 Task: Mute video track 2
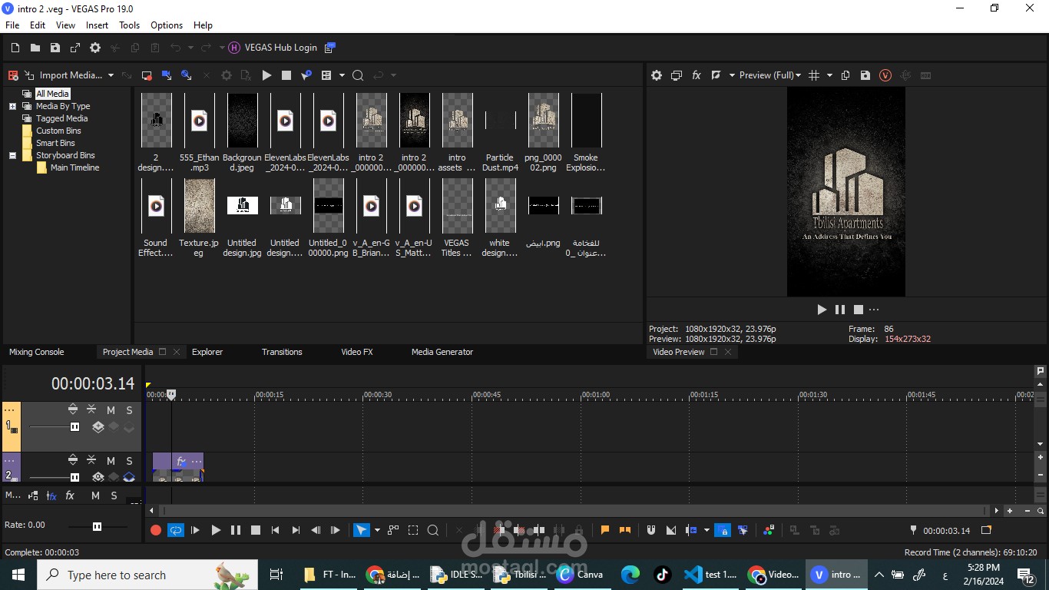(x=111, y=461)
